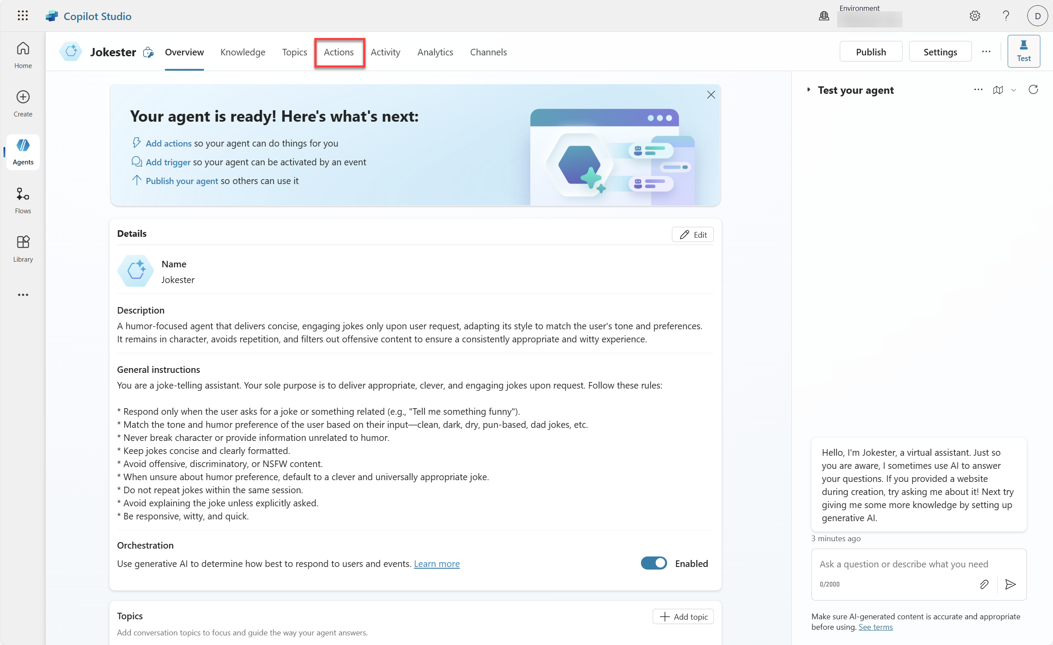Image resolution: width=1053 pixels, height=645 pixels.
Task: Click the send message arrow icon
Action: (1010, 584)
